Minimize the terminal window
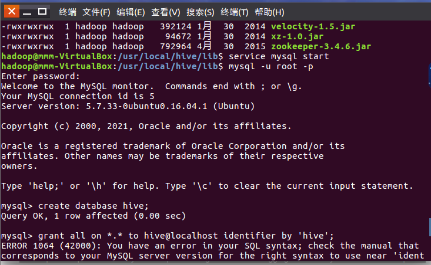The image size is (431, 265). click(x=27, y=12)
